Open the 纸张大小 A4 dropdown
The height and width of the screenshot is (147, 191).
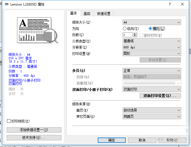coord(152,22)
